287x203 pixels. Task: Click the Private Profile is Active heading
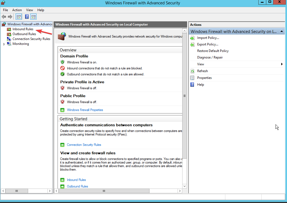(x=82, y=82)
